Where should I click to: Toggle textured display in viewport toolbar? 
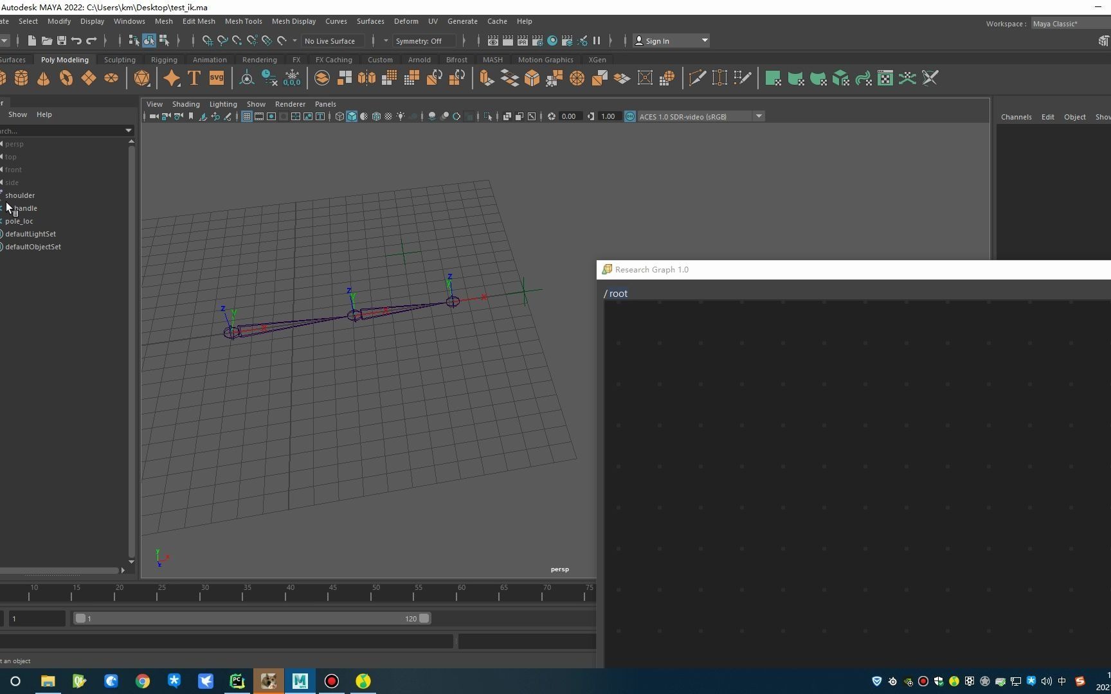(x=388, y=116)
